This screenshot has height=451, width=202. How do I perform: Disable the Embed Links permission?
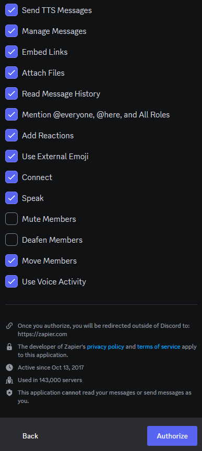coord(11,52)
